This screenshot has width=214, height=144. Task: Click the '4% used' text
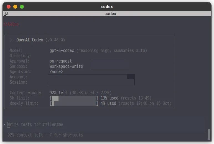click(108, 103)
